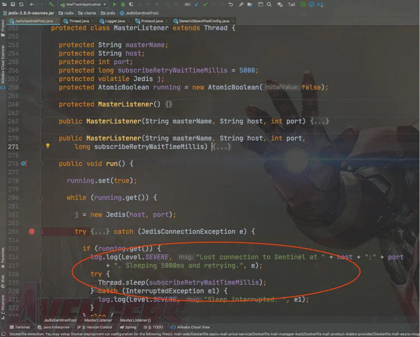Image resolution: width=420 pixels, height=337 pixels.
Task: Click the Open folder toolbar icon
Action: coord(4,4)
